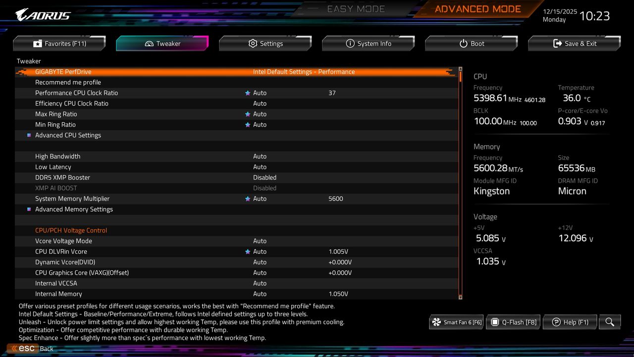This screenshot has width=634, height=357.
Task: Toggle favorite star for CPU DLVRin Vcore
Action: click(247, 251)
